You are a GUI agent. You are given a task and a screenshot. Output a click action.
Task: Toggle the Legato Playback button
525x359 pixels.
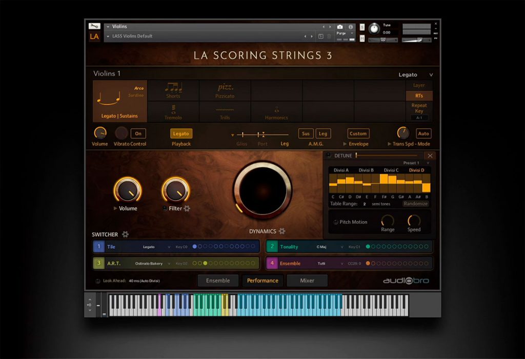(x=181, y=133)
